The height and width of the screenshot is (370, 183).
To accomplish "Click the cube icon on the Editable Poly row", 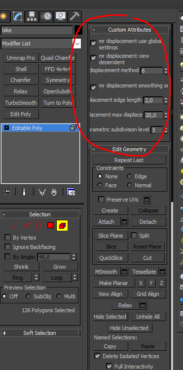I will pyautogui.click(x=73, y=128).
